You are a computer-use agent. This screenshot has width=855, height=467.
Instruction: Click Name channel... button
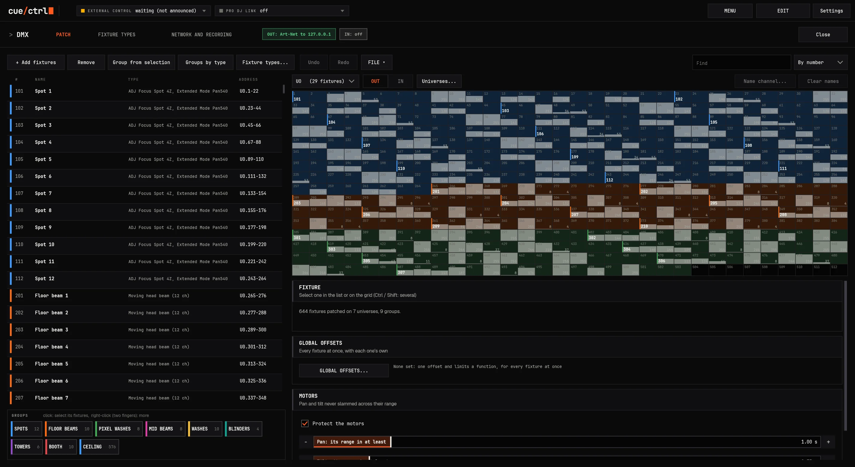[765, 81]
